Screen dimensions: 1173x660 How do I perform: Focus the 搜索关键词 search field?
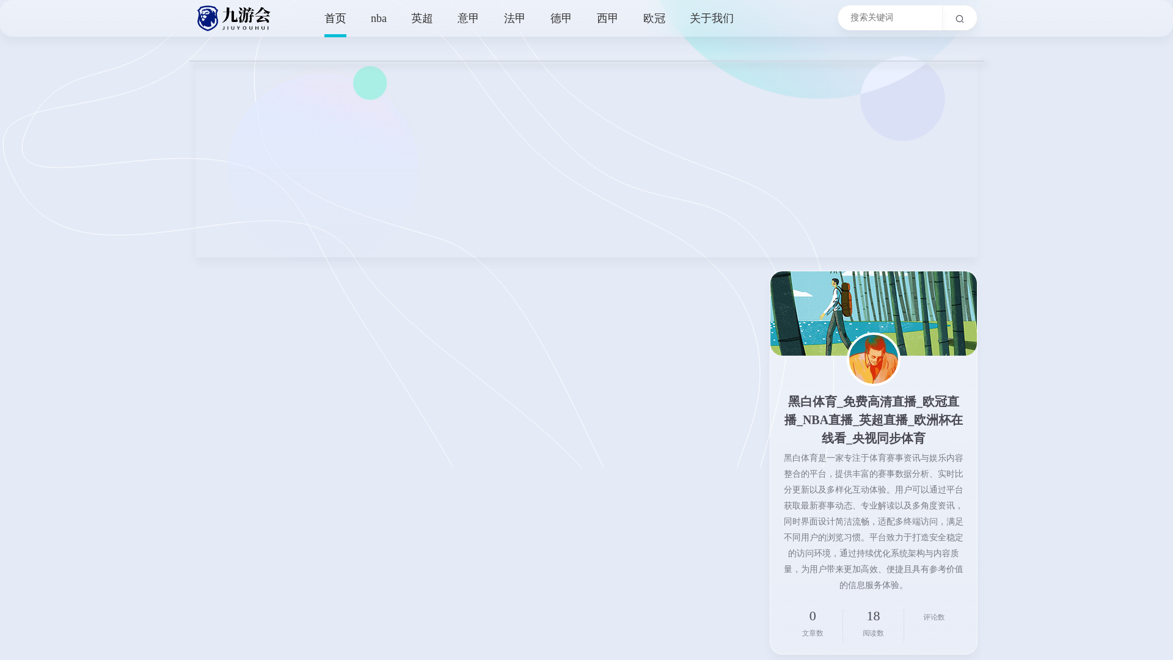890,18
